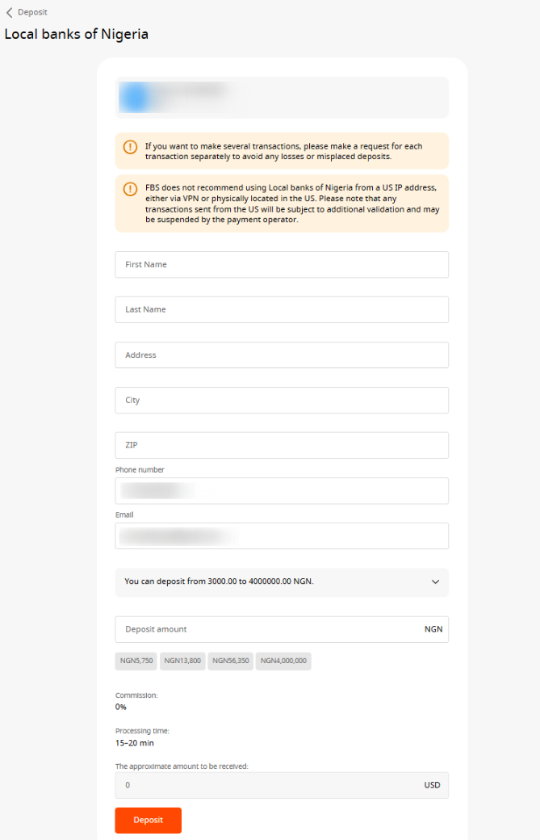Screen dimensions: 540x840
Task: Click the Deposit amount input
Action: point(266,629)
